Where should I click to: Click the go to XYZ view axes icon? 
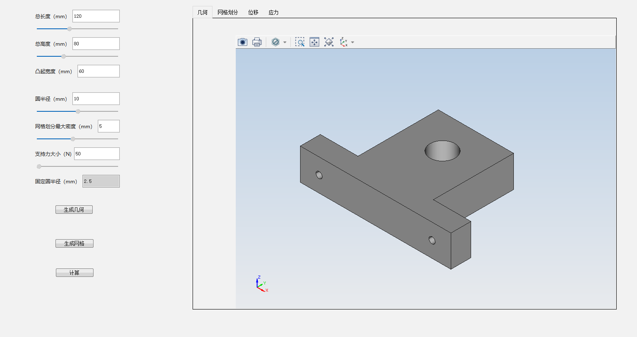pos(344,42)
